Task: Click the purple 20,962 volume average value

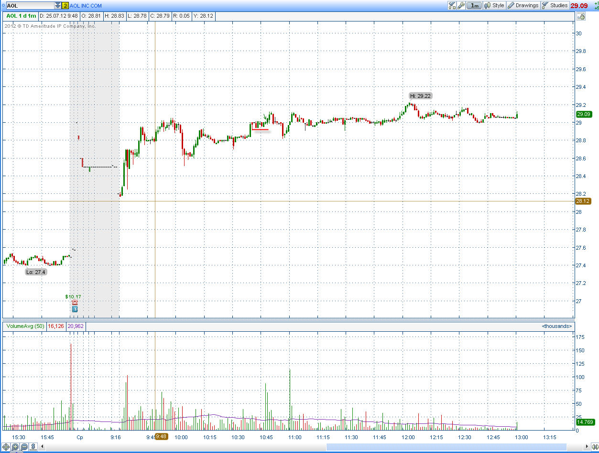Action: tap(76, 326)
